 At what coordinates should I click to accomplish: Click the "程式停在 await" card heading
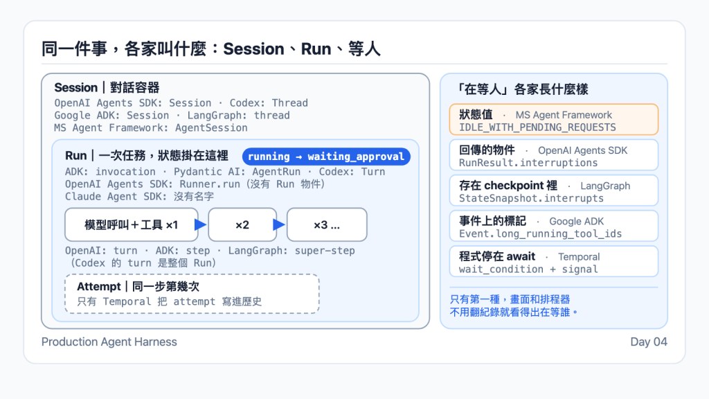(x=497, y=256)
